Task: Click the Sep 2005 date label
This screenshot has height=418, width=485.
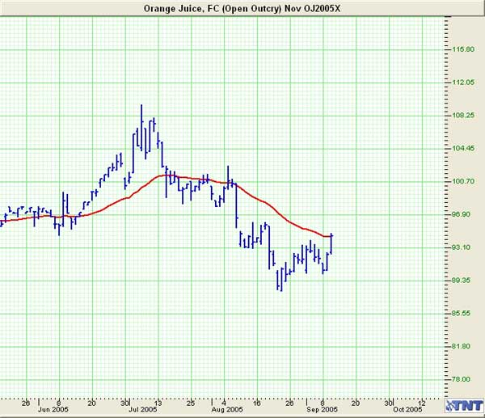Action: click(x=322, y=409)
